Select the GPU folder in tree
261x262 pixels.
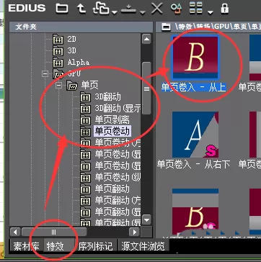(74, 73)
